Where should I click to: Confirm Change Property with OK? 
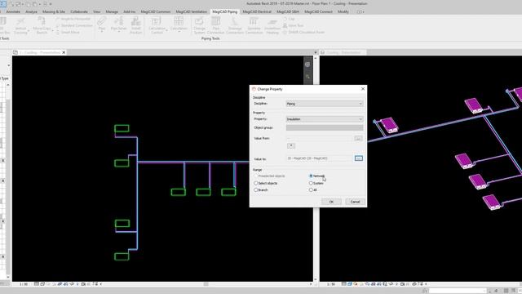tap(331, 202)
